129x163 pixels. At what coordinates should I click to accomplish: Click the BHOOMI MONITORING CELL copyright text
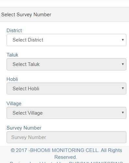click(65, 150)
